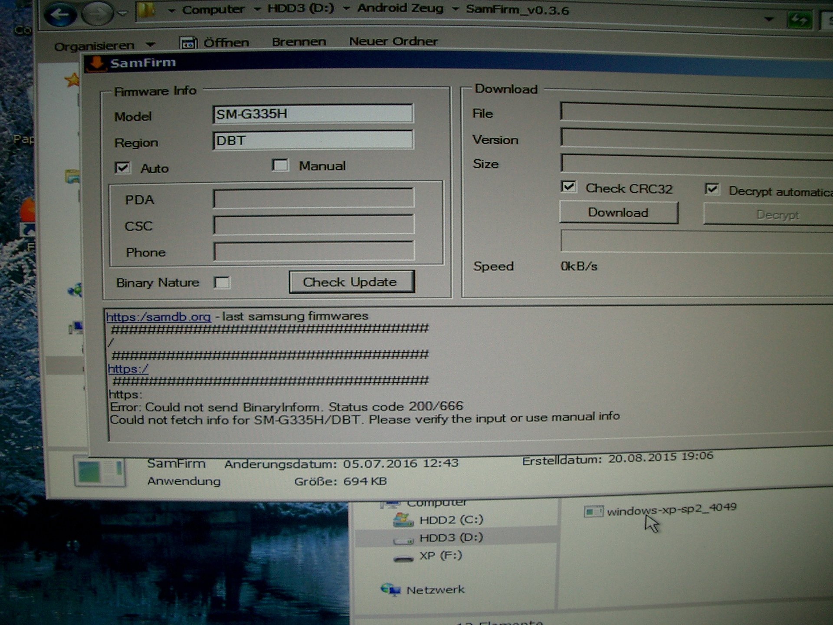
Task: Click the Download button
Action: 619,213
